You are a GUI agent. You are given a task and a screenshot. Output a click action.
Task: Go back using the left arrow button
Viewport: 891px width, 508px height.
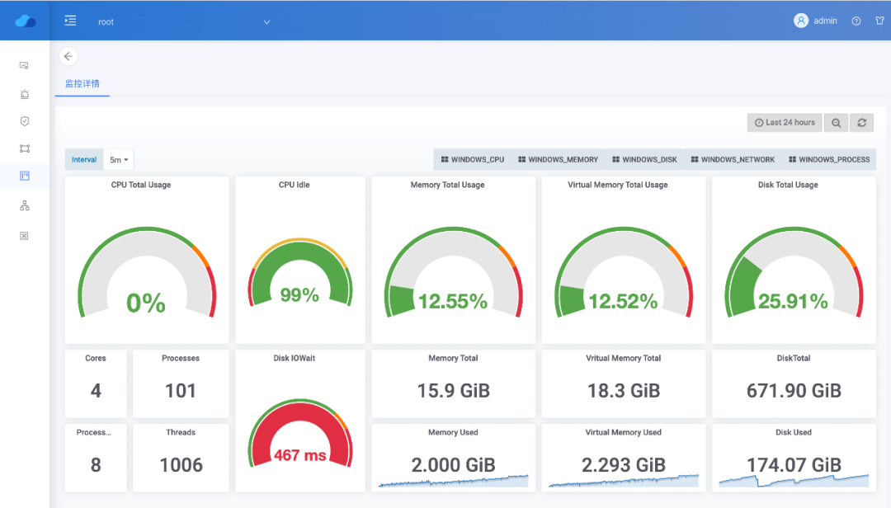(68, 56)
